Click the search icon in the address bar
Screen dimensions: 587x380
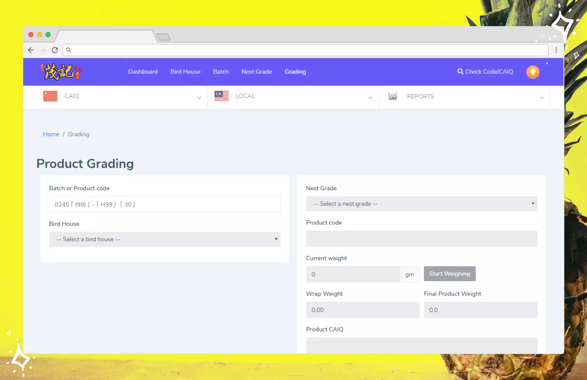coord(68,50)
